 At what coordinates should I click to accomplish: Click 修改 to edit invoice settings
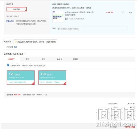click(15, 47)
